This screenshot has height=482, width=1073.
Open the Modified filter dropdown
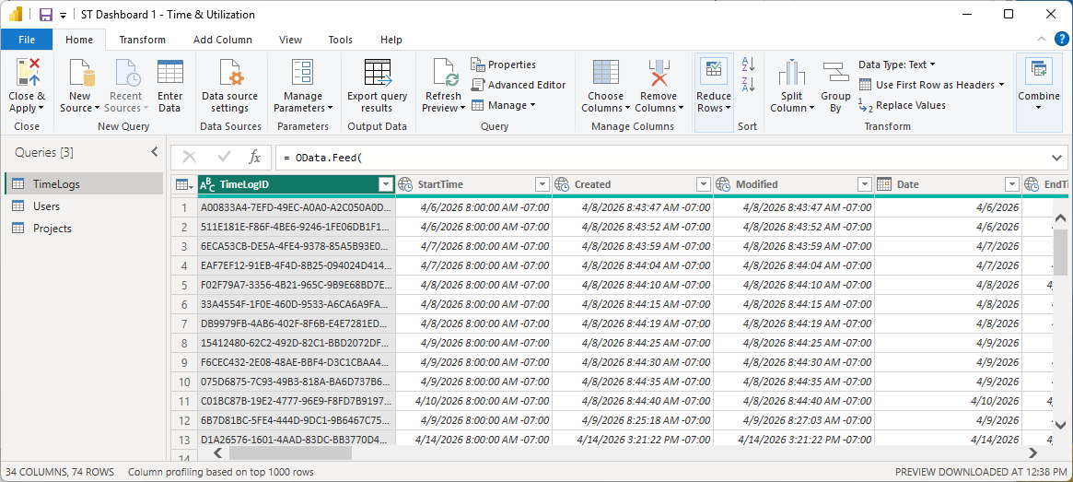[865, 184]
